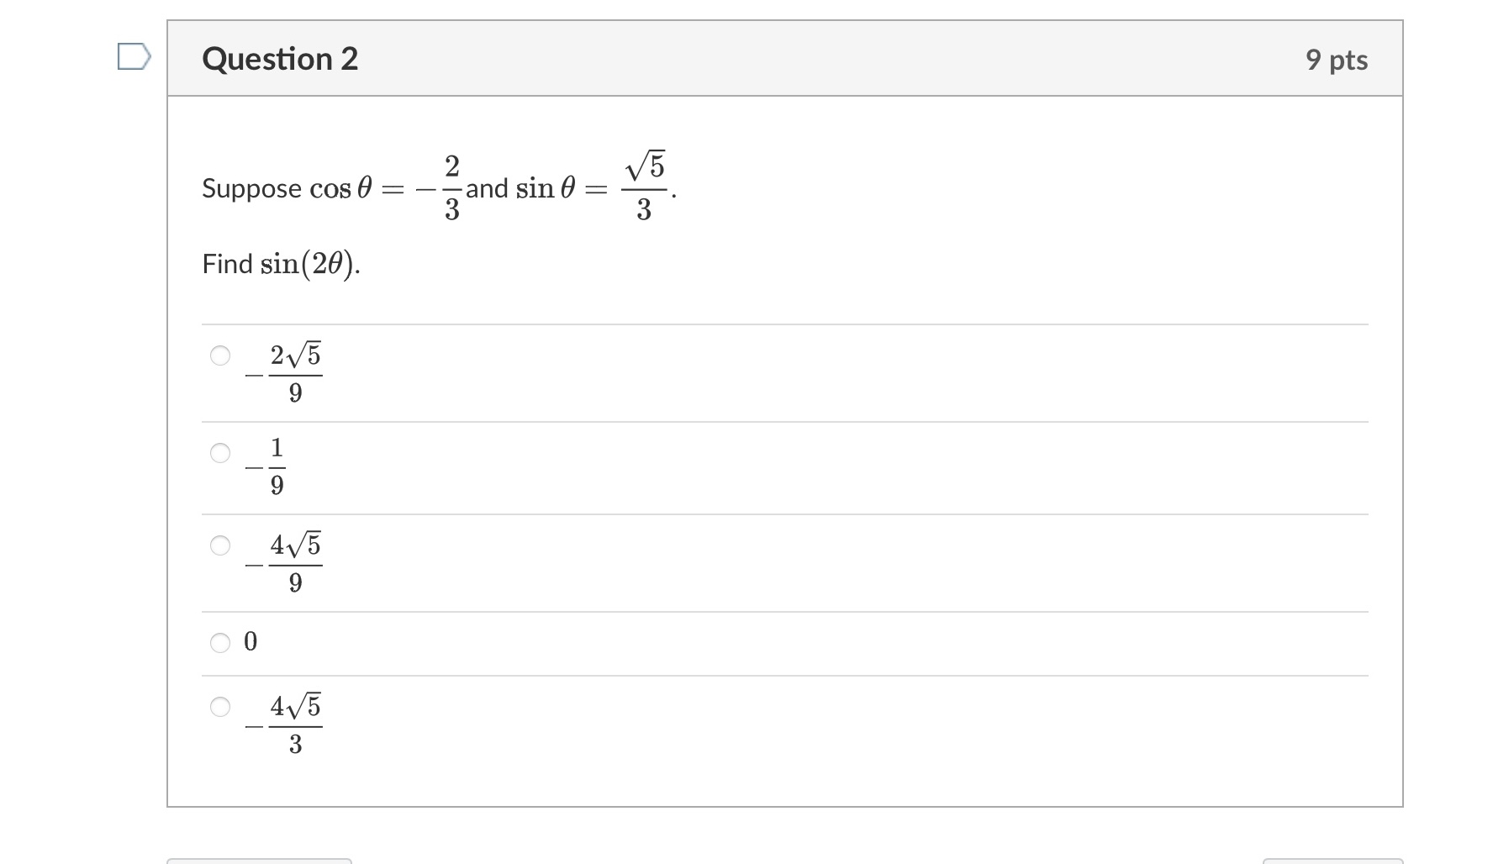The image size is (1493, 864).
Task: Click the bookmark marker beside Question 2
Action: (134, 57)
